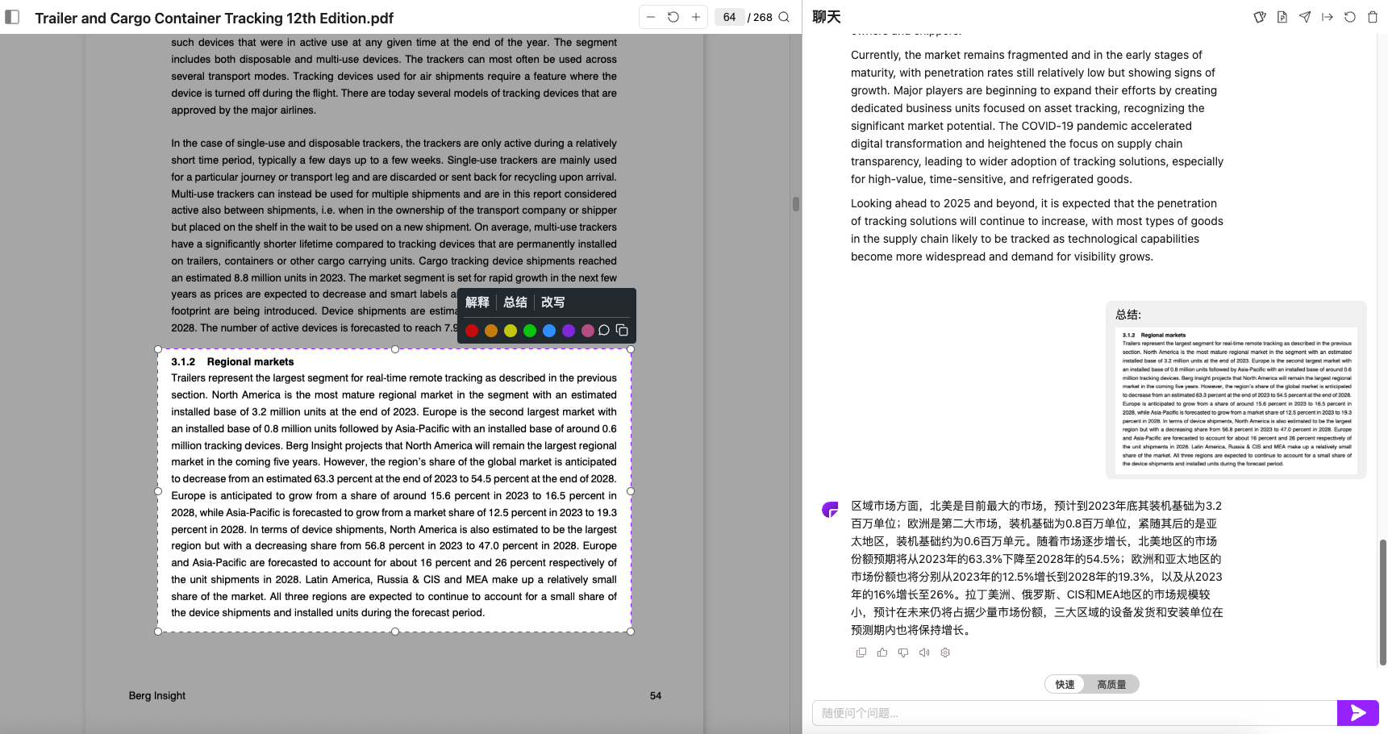Click the chat question input field
The width and height of the screenshot is (1388, 734).
coord(1073,713)
